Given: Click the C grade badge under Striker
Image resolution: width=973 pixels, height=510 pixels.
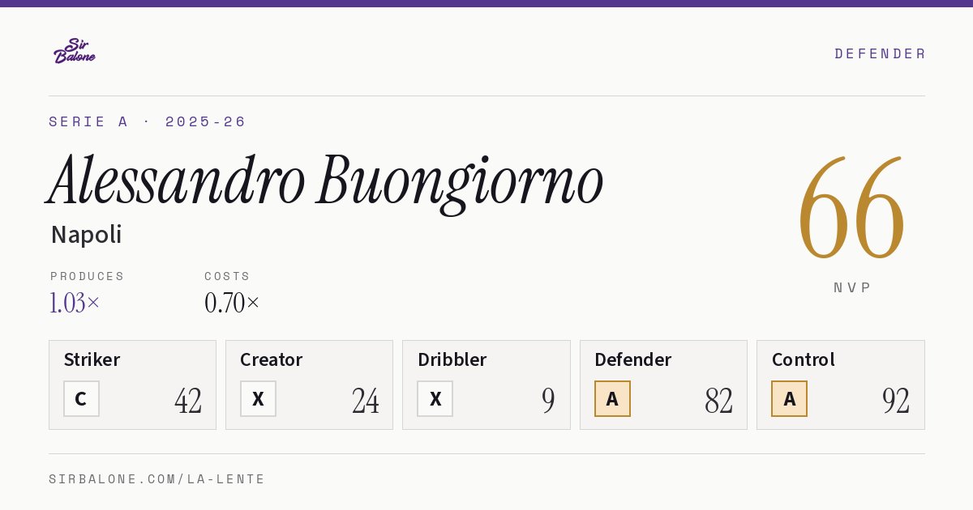Looking at the screenshot, I should pos(81,398).
